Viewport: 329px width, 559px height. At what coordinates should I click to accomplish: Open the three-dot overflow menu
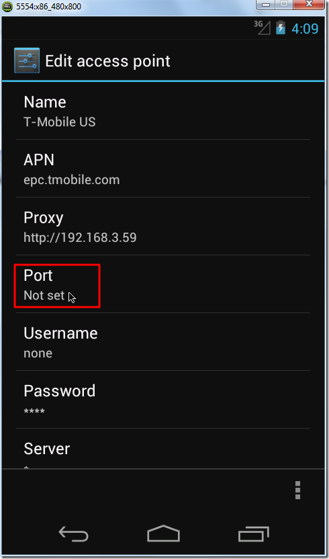[297, 490]
